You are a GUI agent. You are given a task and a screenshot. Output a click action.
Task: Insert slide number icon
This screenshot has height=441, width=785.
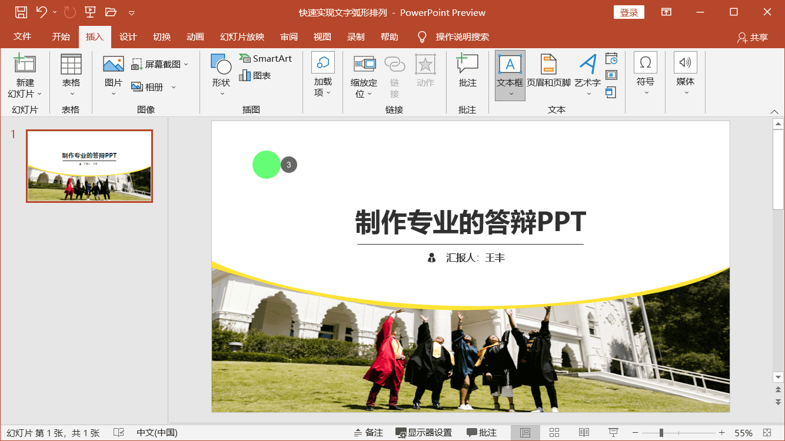click(x=611, y=75)
